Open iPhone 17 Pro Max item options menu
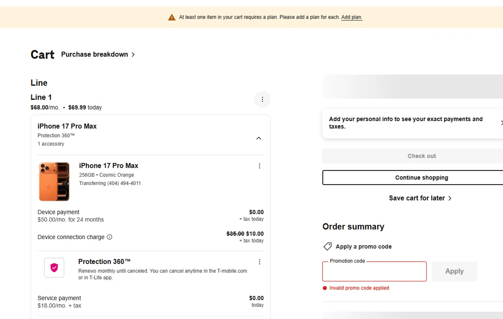The width and height of the screenshot is (503, 319). click(259, 166)
